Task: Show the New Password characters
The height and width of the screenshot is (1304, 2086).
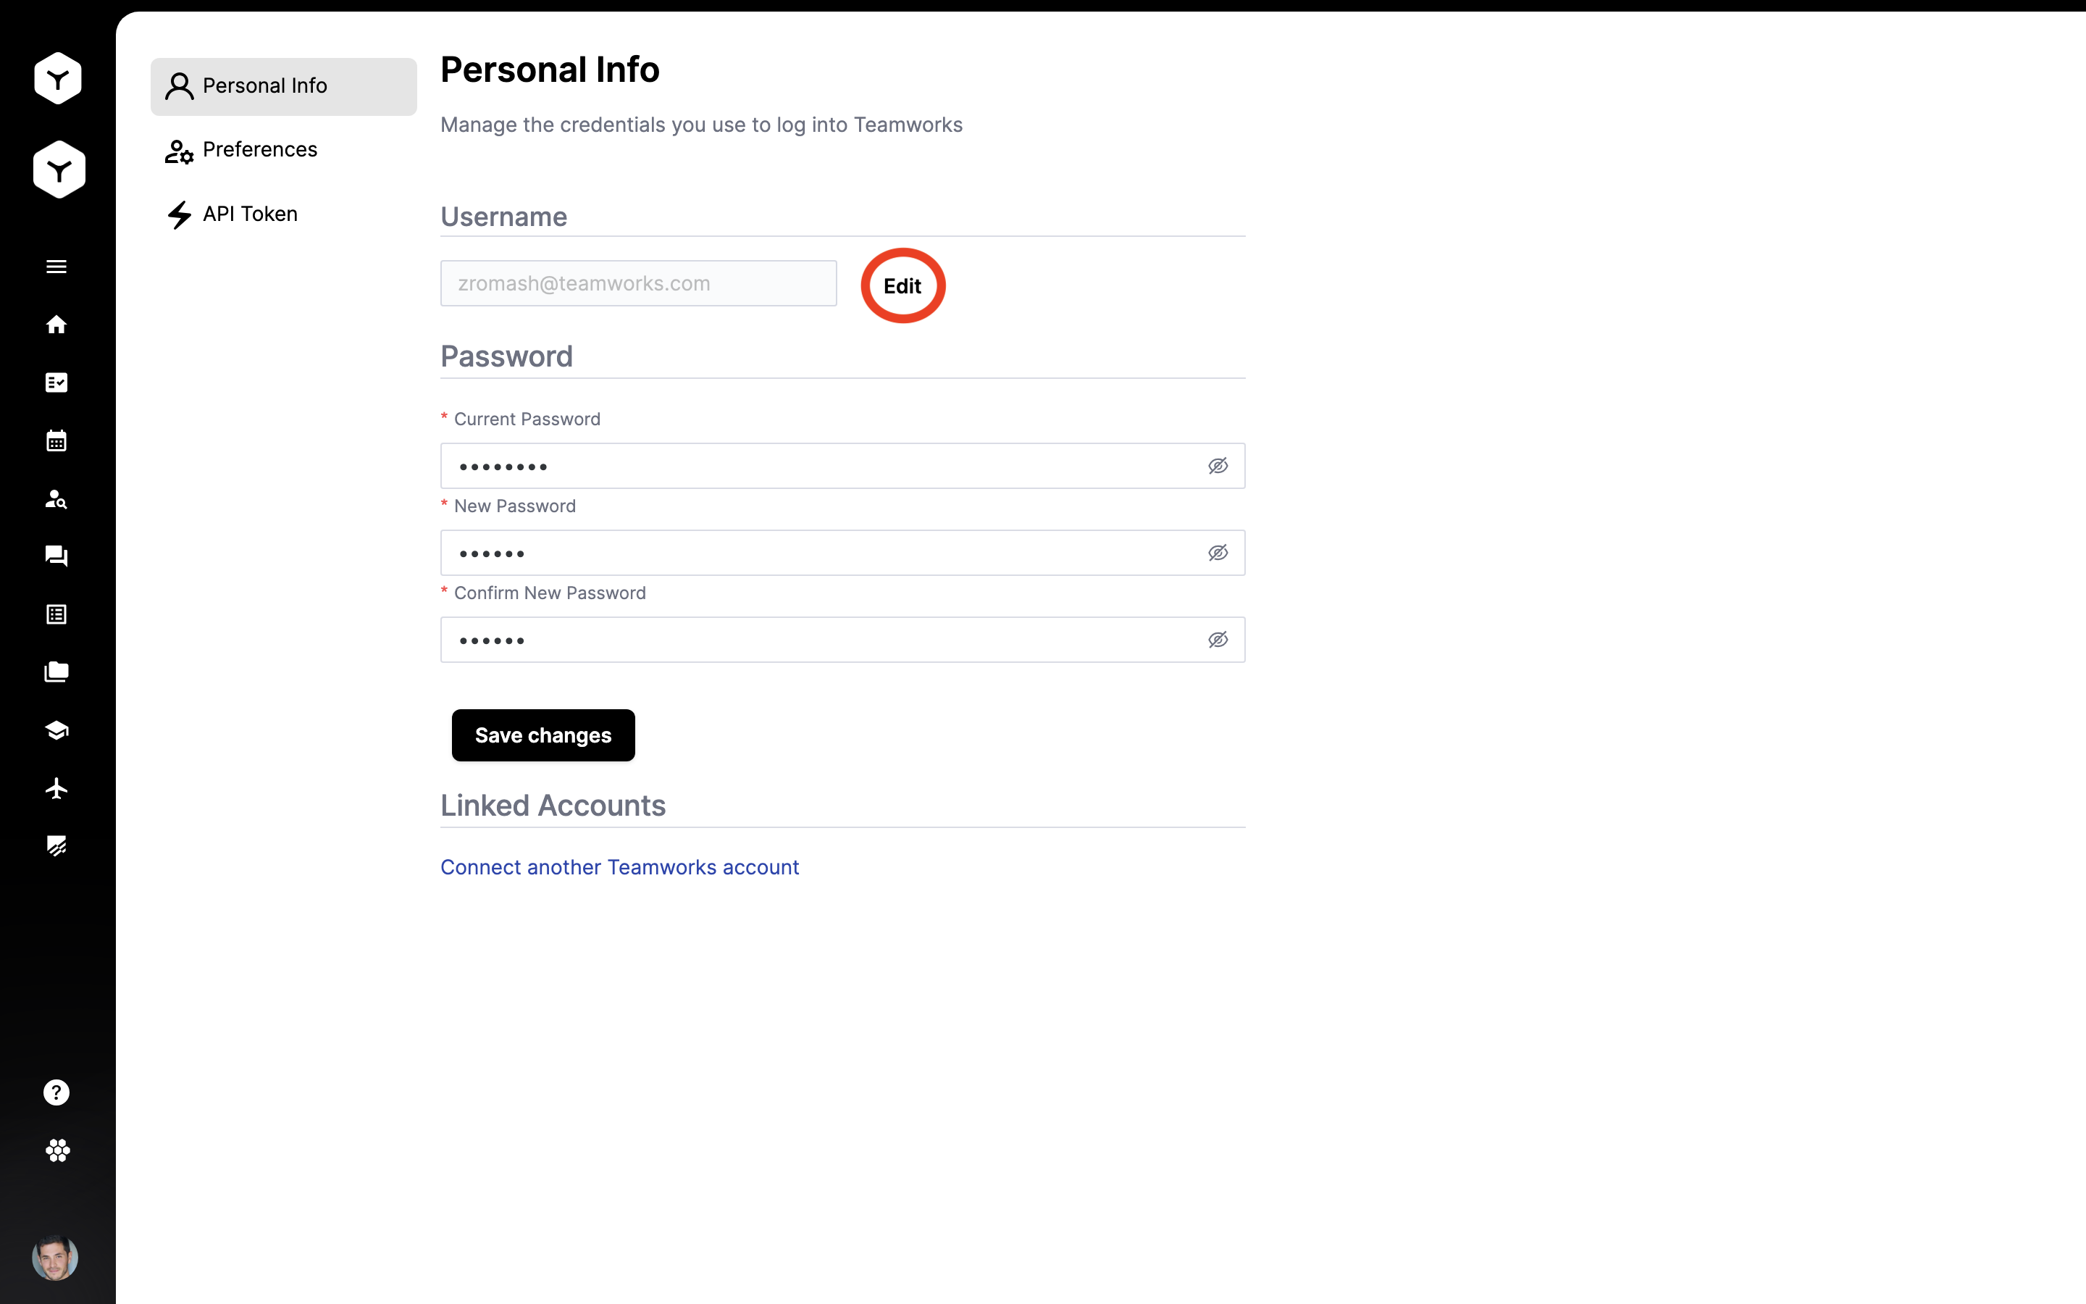Action: [1218, 552]
